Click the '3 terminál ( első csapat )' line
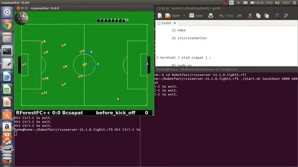Viewport: 298px width, 167px height. point(183,58)
